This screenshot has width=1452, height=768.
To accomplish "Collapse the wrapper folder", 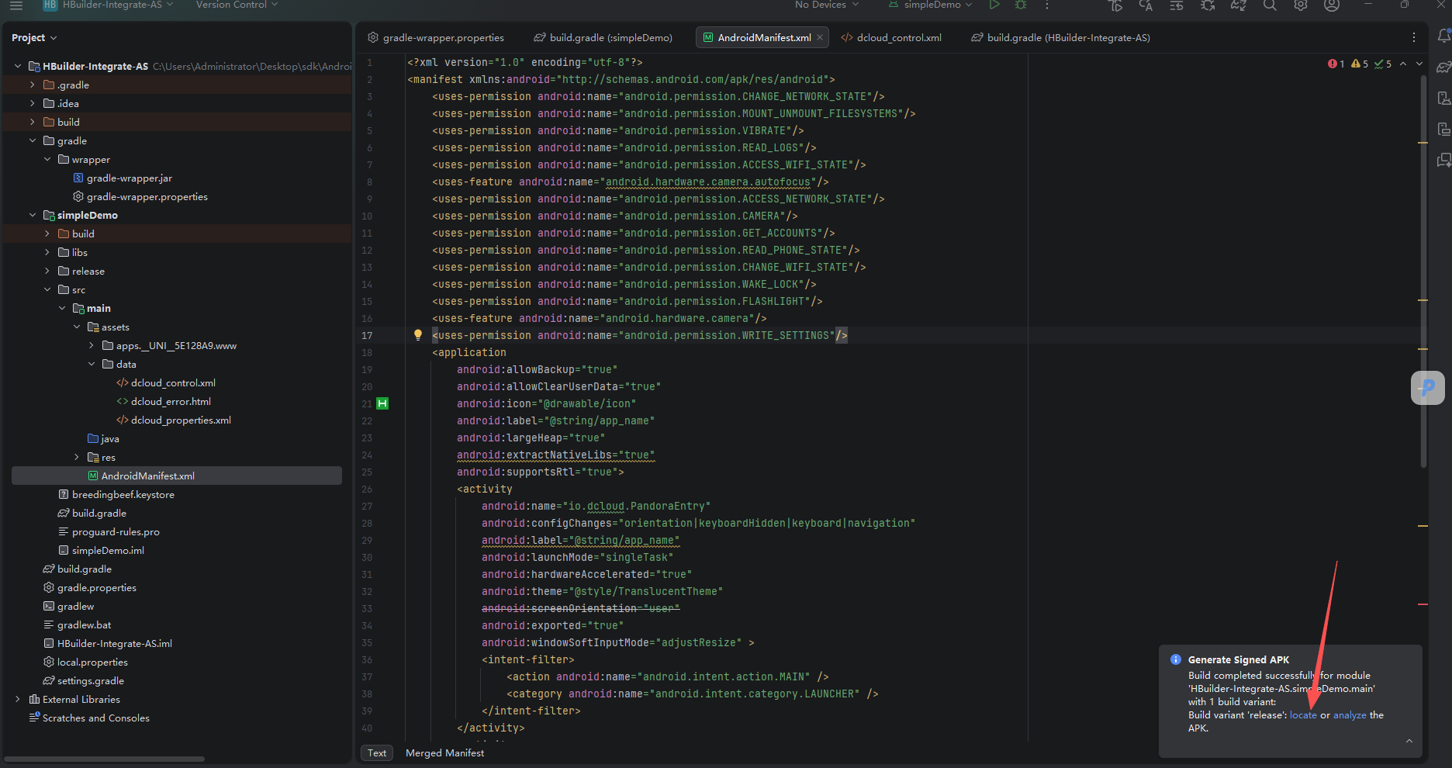I will pyautogui.click(x=47, y=159).
